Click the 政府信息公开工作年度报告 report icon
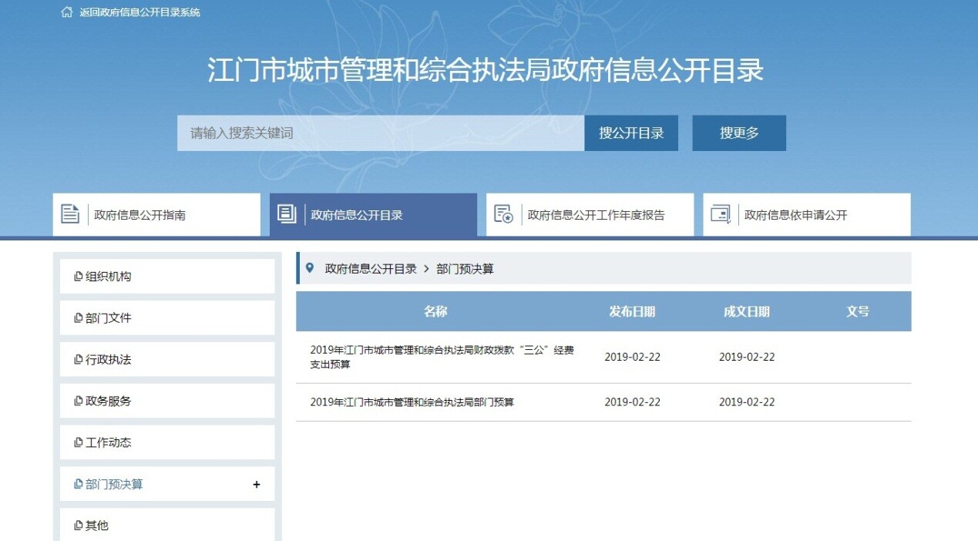978x541 pixels. [503, 213]
